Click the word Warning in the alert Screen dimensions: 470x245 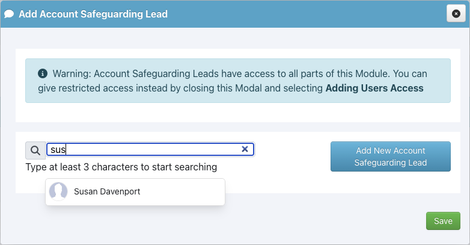click(72, 73)
